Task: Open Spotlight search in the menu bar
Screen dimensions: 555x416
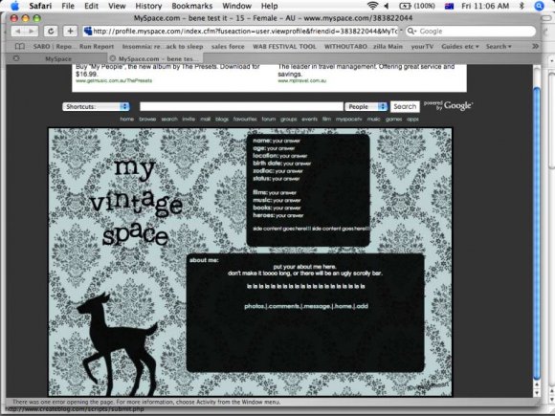Action: (539, 6)
